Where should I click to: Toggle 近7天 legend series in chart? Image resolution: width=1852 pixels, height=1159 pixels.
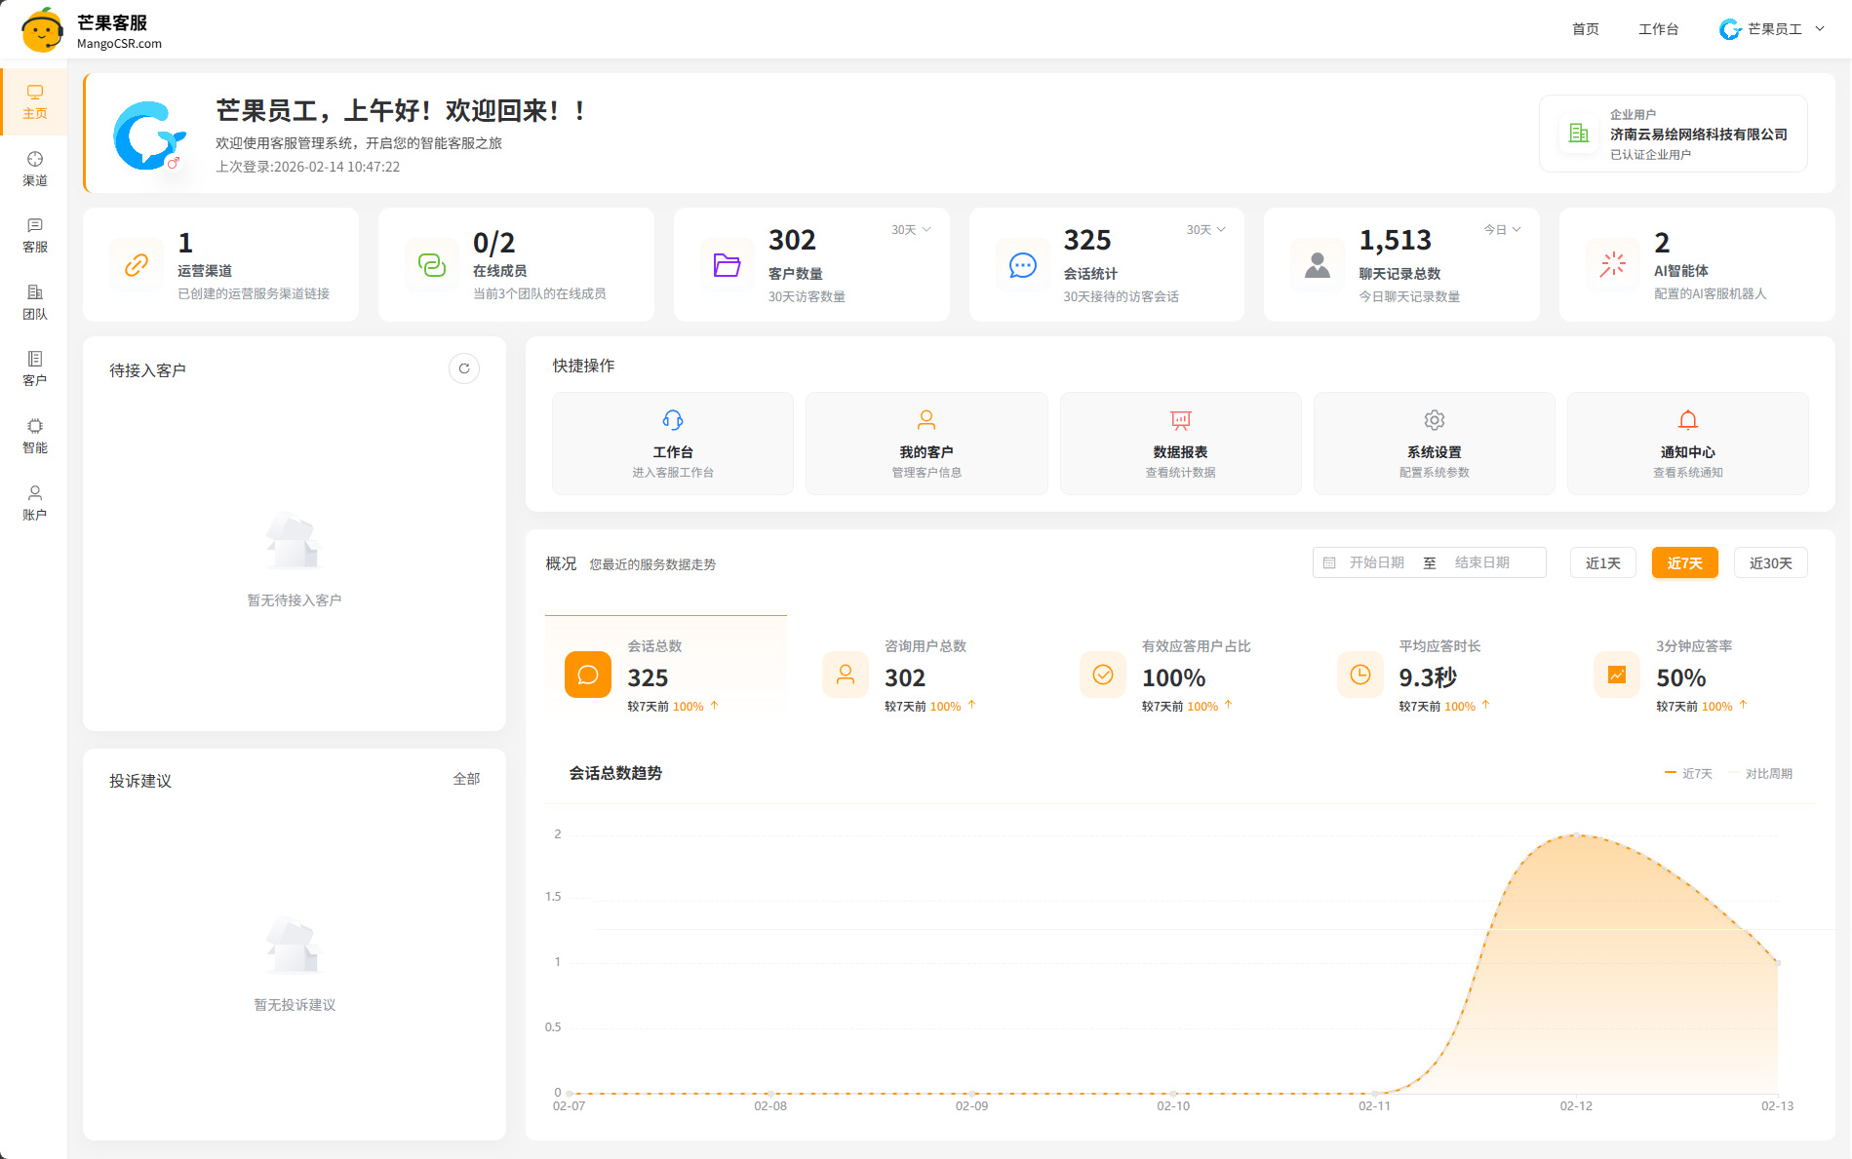[x=1688, y=774]
